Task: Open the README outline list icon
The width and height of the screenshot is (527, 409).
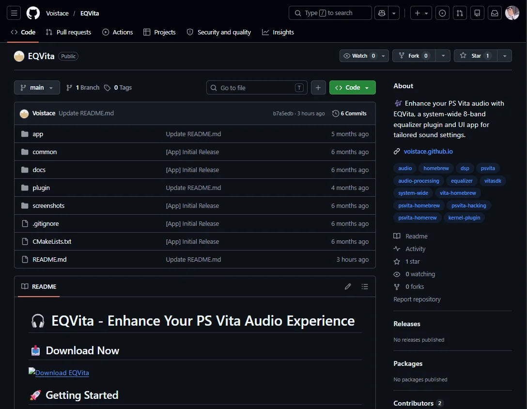Action: (x=365, y=286)
